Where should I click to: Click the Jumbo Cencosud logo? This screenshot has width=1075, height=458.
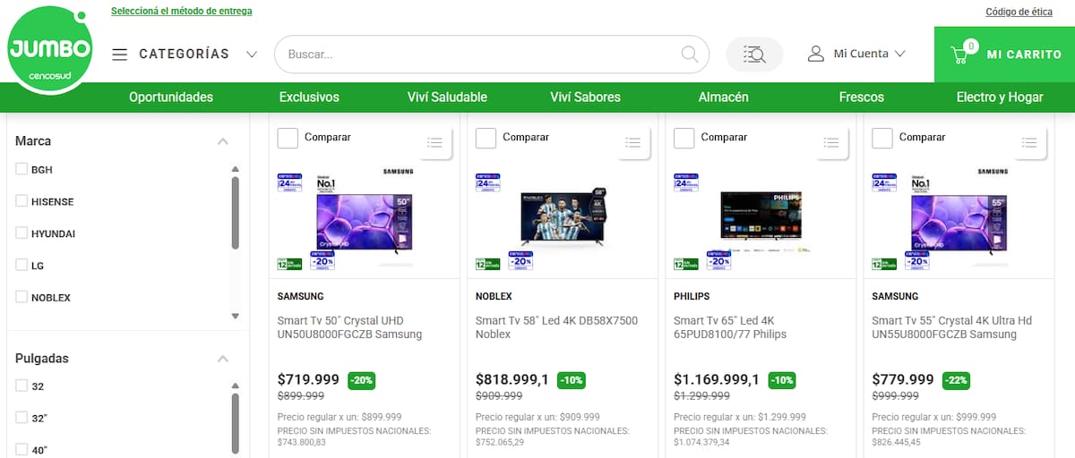[x=49, y=52]
